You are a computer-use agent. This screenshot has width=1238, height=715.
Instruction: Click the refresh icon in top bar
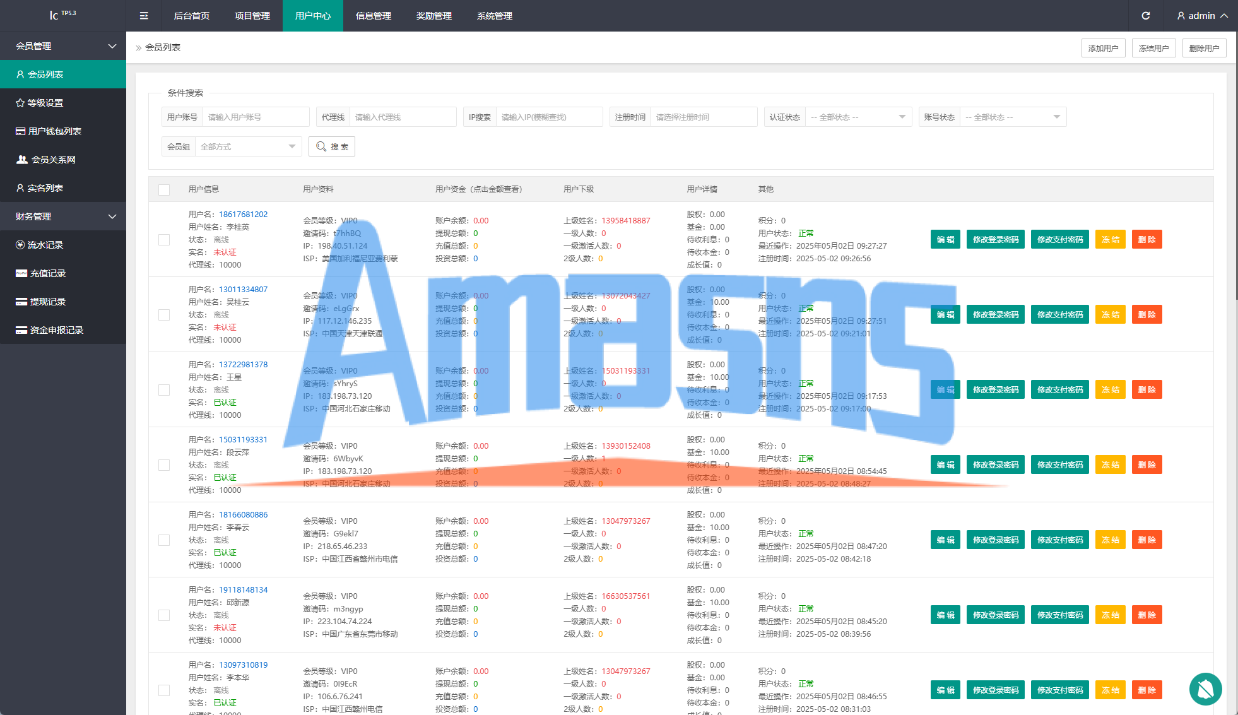coord(1145,16)
